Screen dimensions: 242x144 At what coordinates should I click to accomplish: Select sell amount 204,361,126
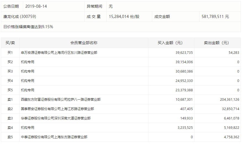coord(230,100)
